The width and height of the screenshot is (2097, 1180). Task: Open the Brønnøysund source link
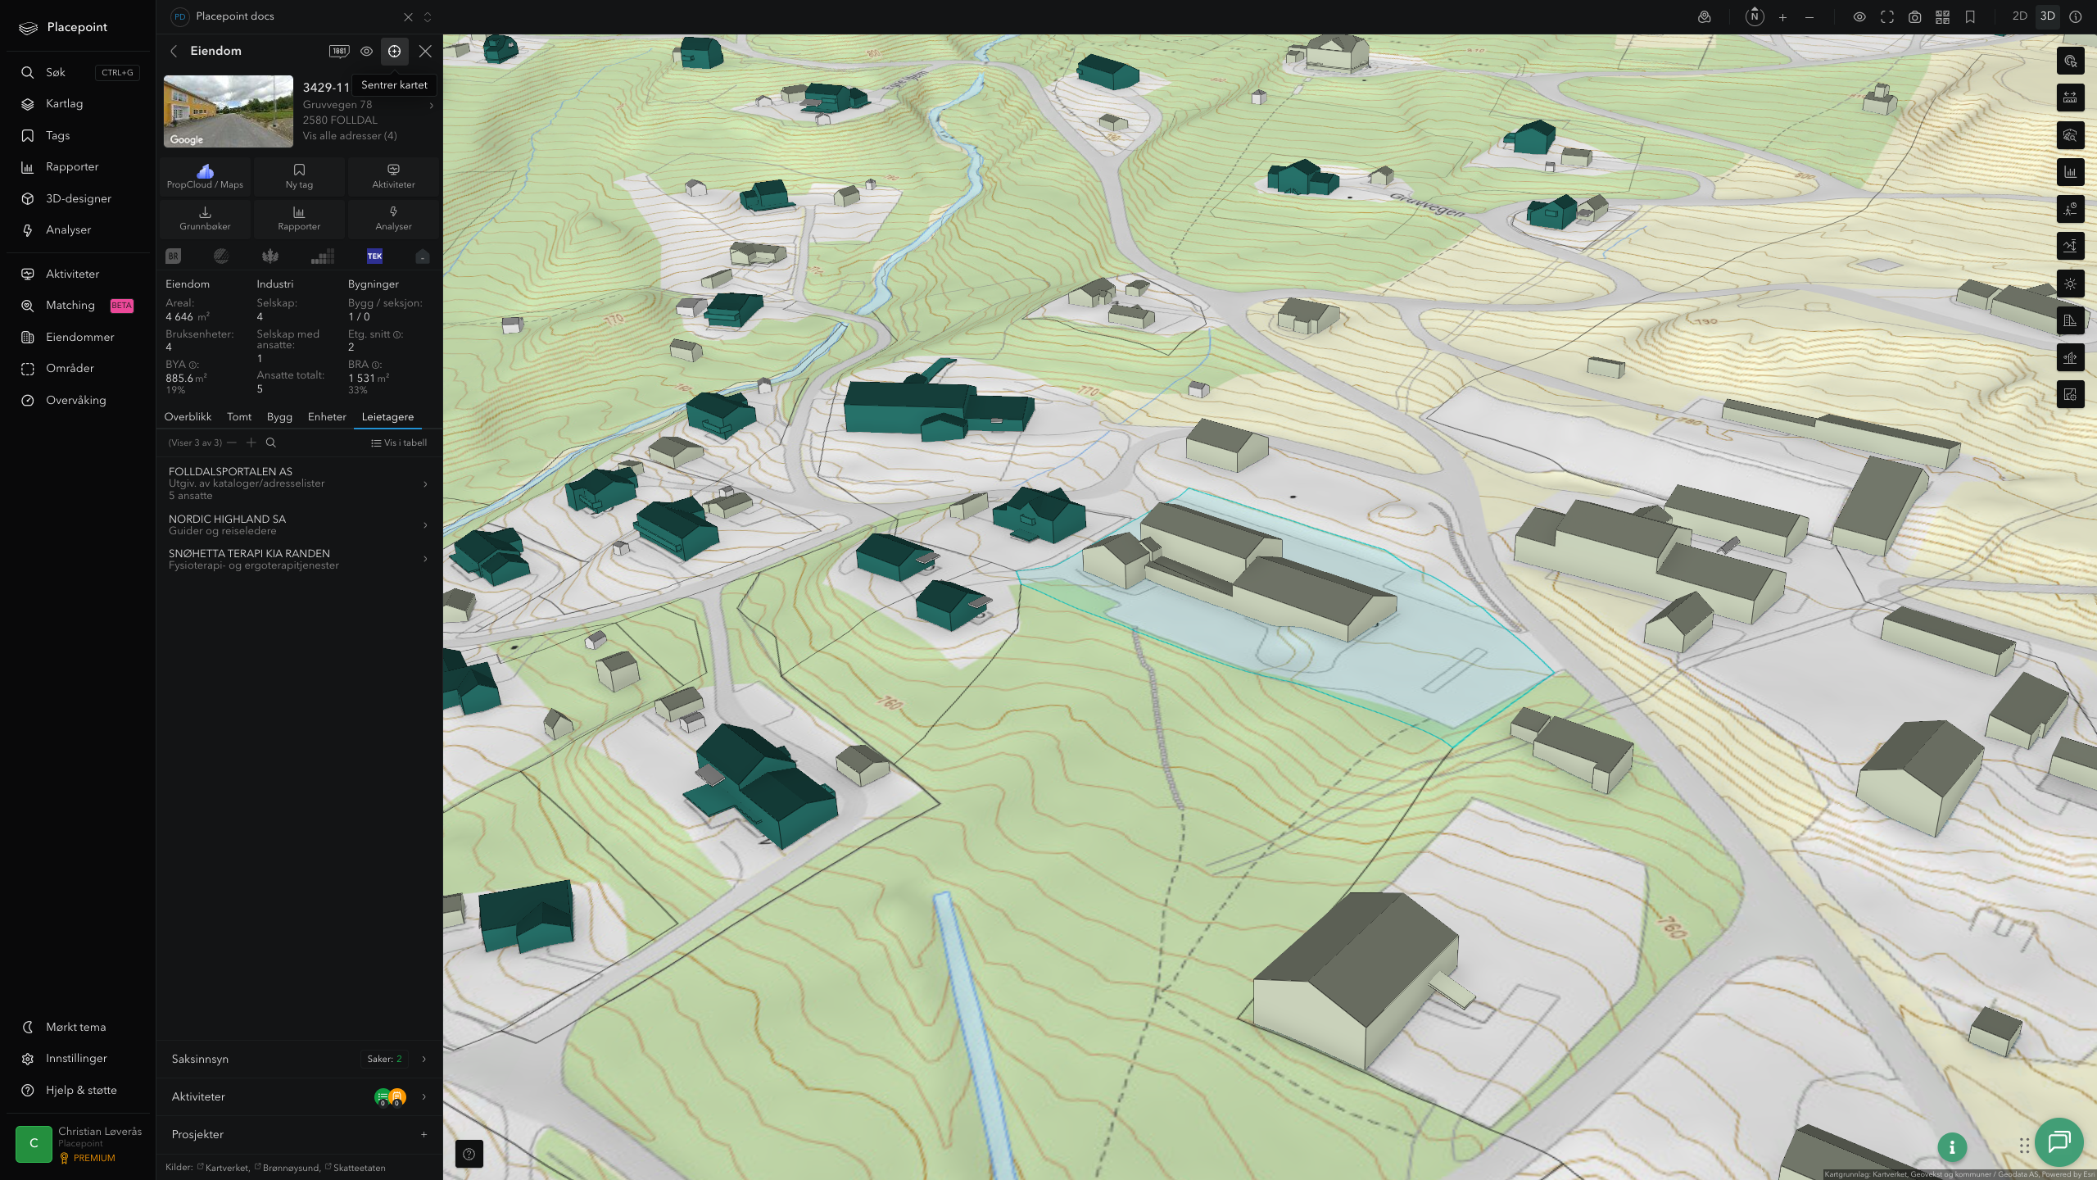[291, 1168]
